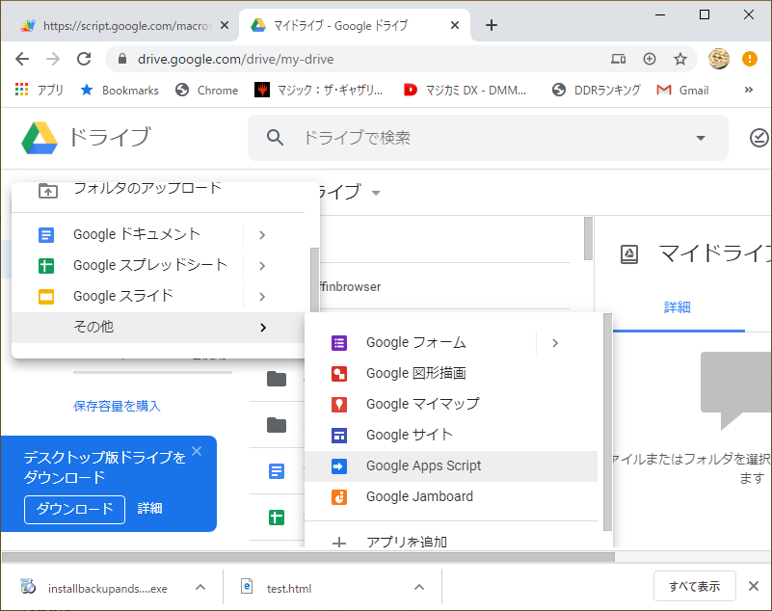Viewport: 772px width, 611px height.
Task: Expand the その他 submenu arrow
Action: (x=263, y=328)
